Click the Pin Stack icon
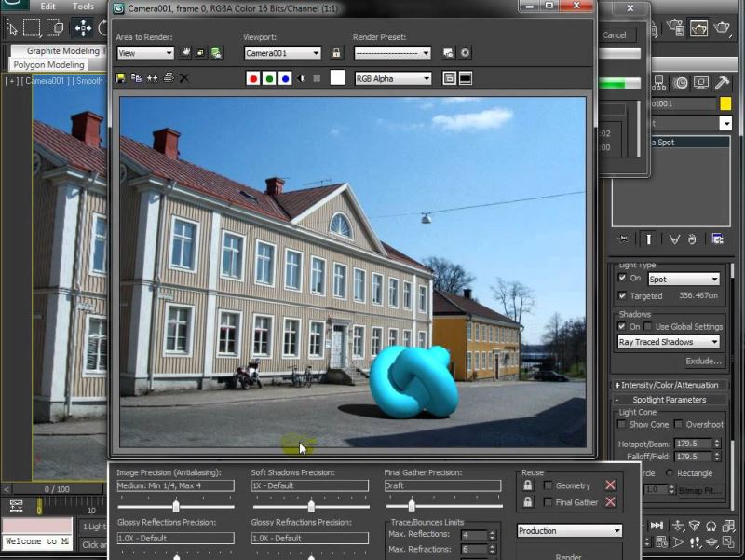 point(622,239)
